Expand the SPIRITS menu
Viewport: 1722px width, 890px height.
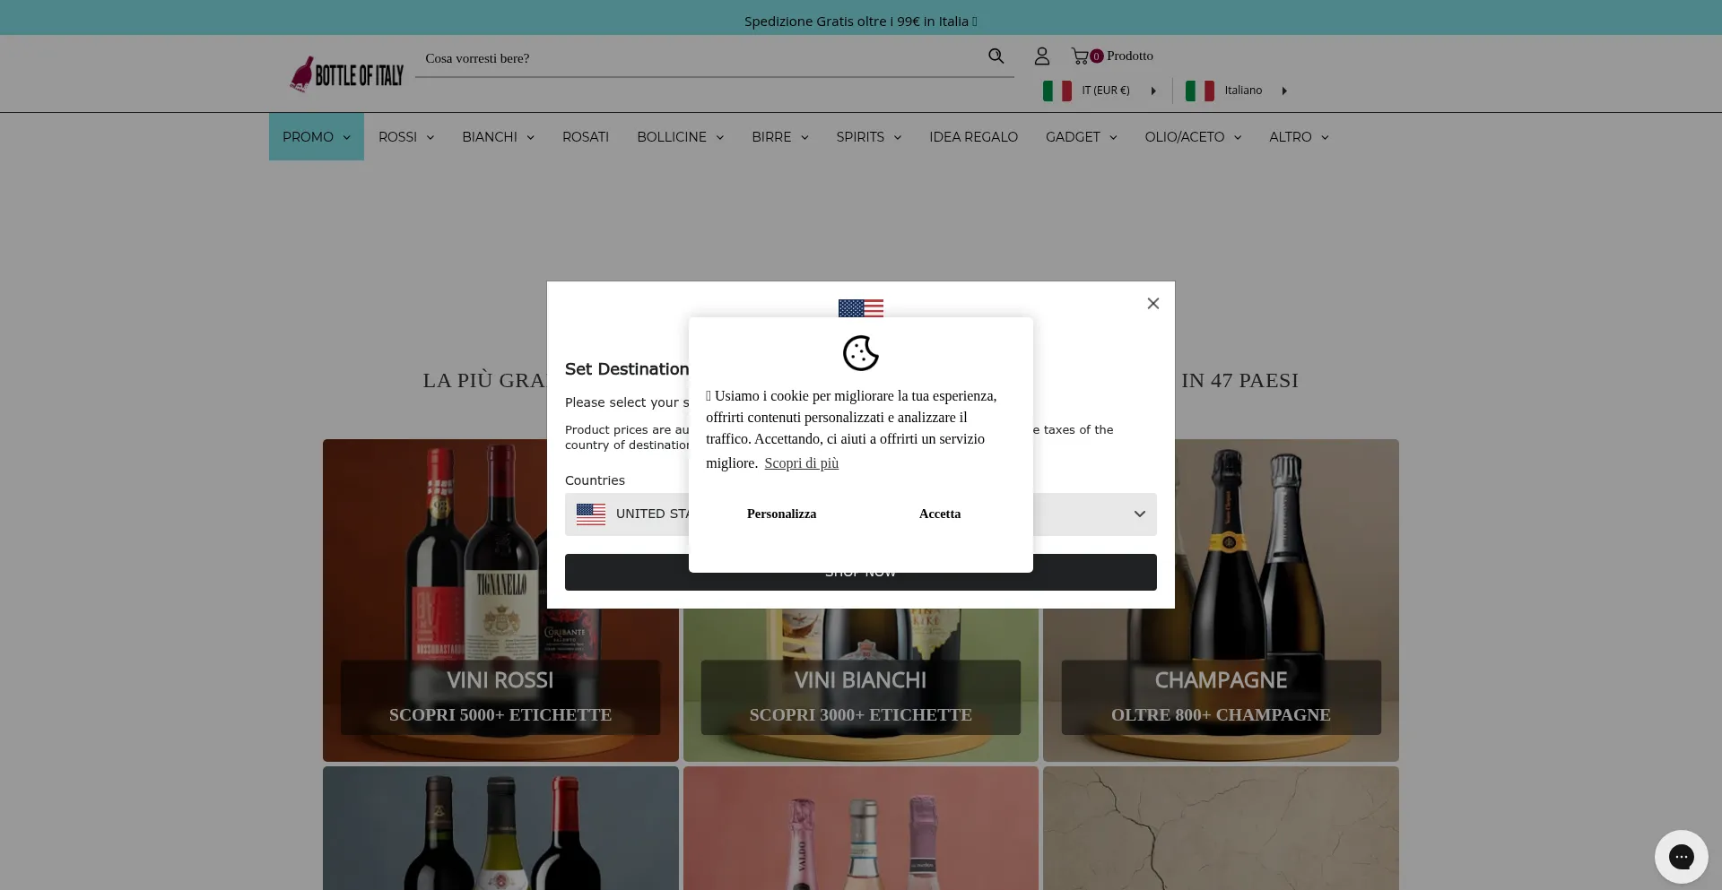pyautogui.click(x=869, y=137)
